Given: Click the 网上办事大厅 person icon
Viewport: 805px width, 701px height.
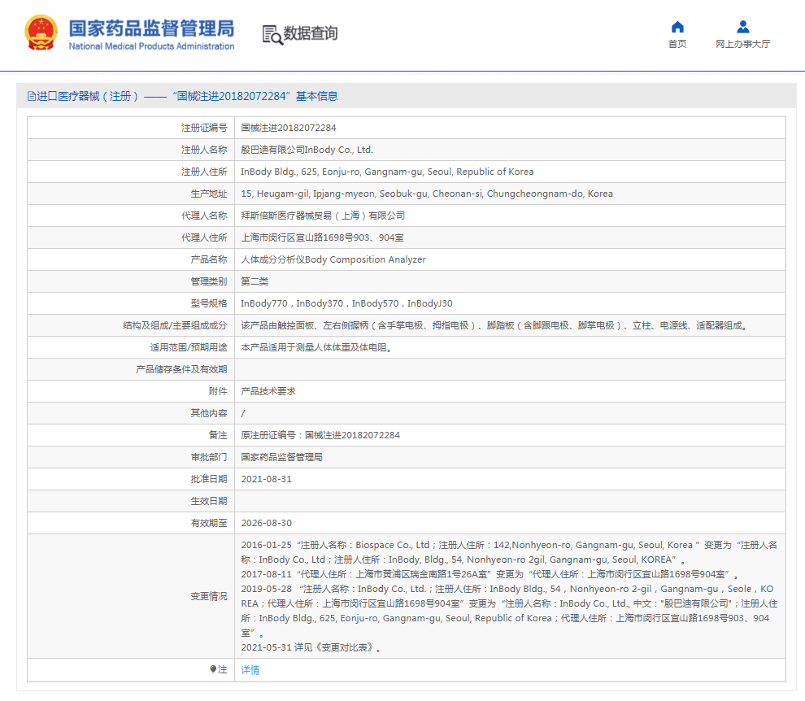Looking at the screenshot, I should coord(742,27).
